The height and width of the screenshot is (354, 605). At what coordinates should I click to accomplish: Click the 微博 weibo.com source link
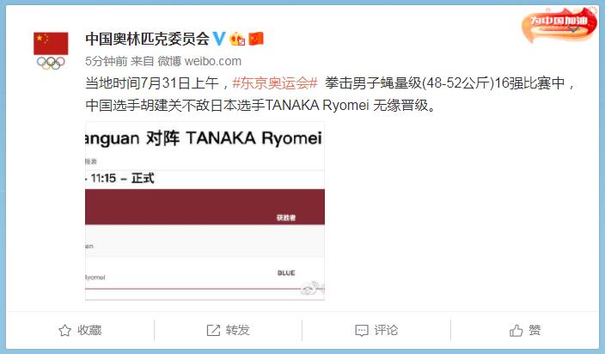[199, 61]
